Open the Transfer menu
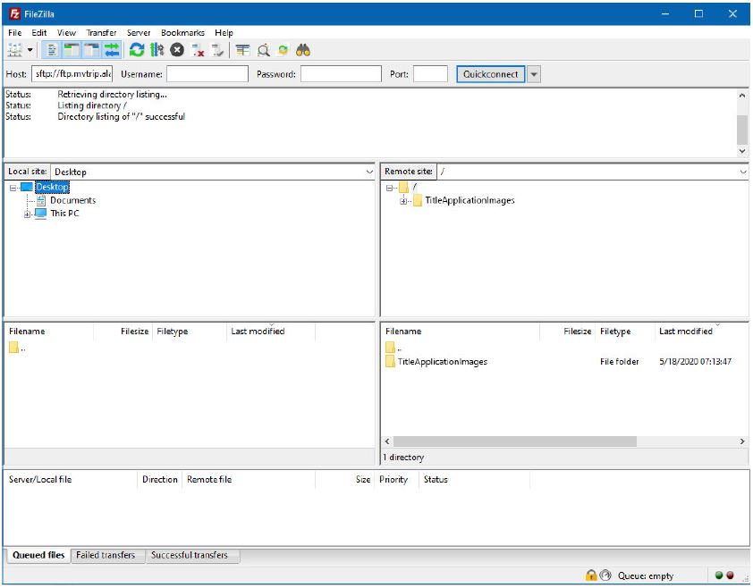 (101, 33)
